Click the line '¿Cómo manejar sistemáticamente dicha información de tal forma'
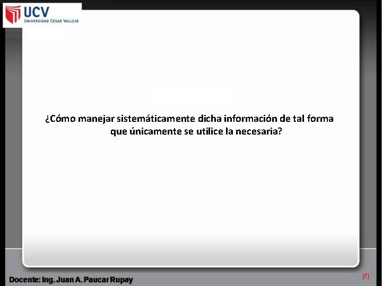Screen dimensions: 382x286 pyautogui.click(x=189, y=119)
